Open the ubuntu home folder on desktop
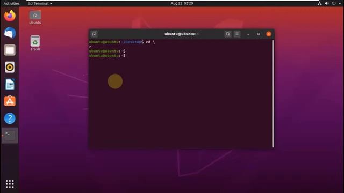The image size is (344, 193). click(x=35, y=17)
